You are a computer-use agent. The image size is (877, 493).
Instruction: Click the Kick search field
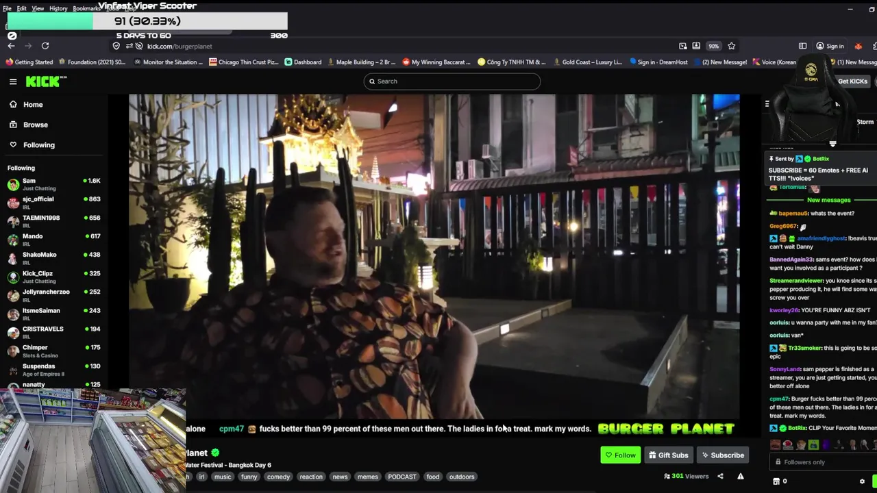452,81
